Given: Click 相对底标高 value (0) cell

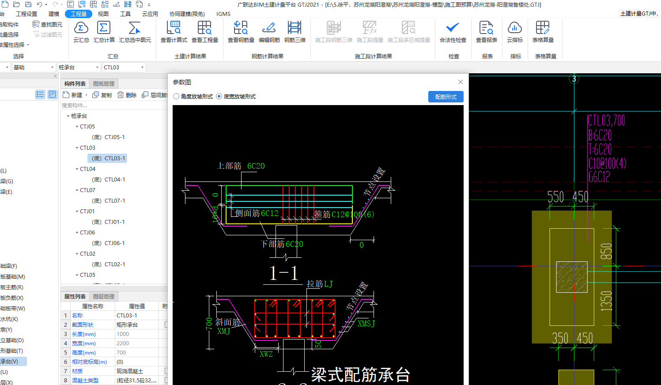Looking at the screenshot, I should coord(137,362).
